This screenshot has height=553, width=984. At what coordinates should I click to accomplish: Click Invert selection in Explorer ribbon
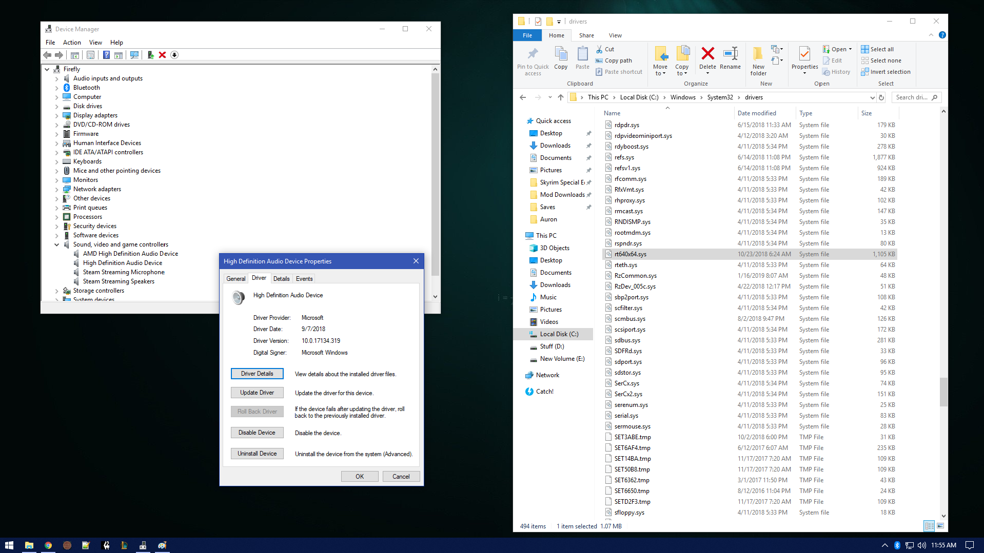[x=885, y=72]
